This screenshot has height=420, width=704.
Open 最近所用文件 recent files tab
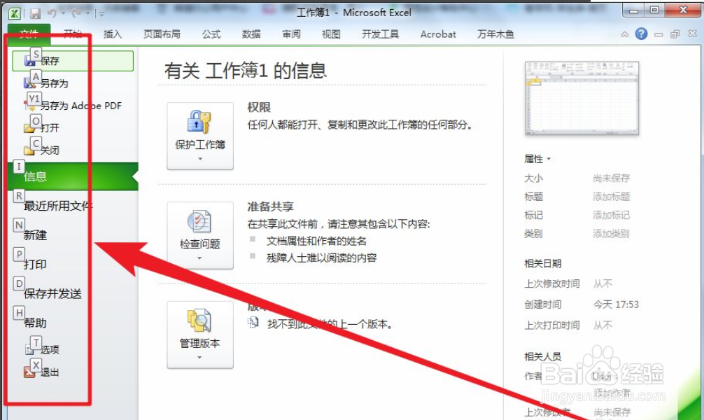click(x=58, y=206)
